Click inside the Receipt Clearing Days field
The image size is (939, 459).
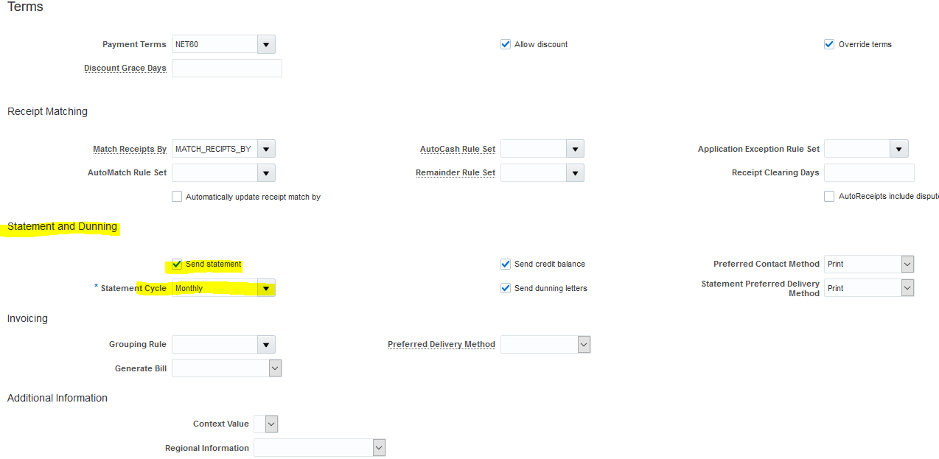(x=869, y=172)
